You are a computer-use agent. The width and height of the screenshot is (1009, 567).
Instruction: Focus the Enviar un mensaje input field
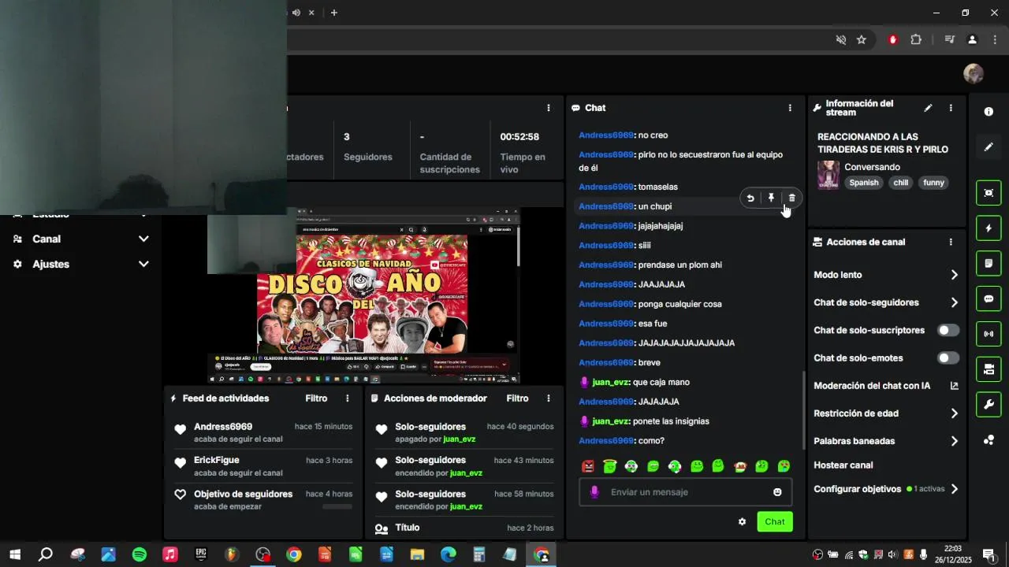click(685, 492)
